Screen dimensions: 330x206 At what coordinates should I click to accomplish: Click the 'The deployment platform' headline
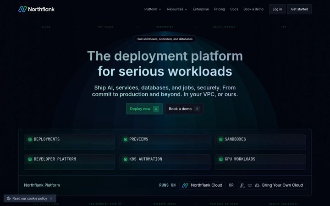(x=165, y=56)
